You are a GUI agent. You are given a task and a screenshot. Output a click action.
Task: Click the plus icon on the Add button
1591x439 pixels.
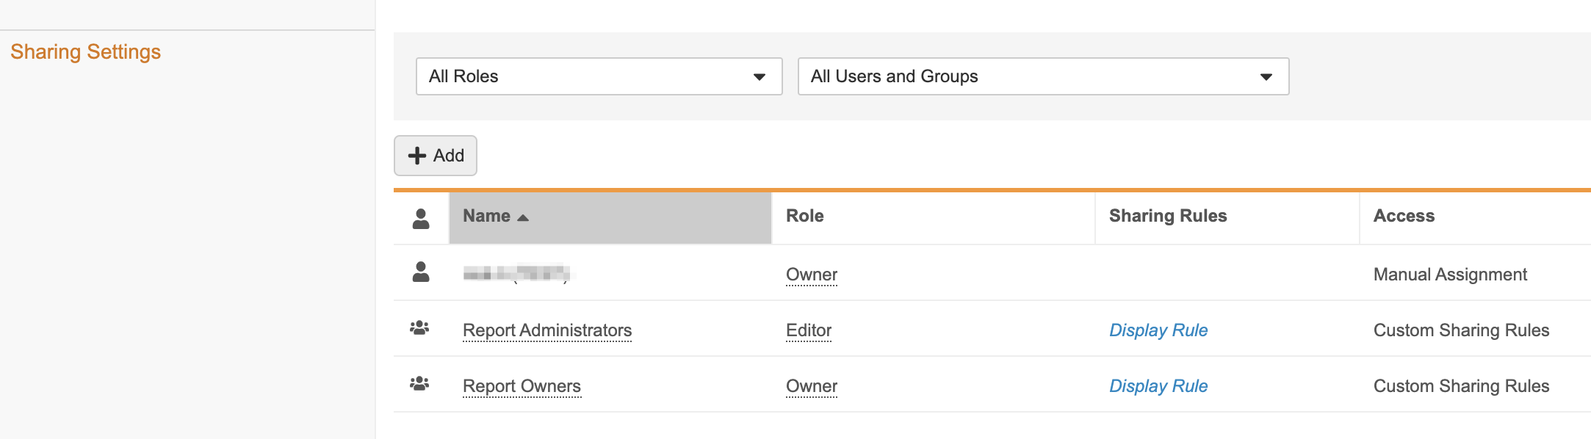coord(416,156)
